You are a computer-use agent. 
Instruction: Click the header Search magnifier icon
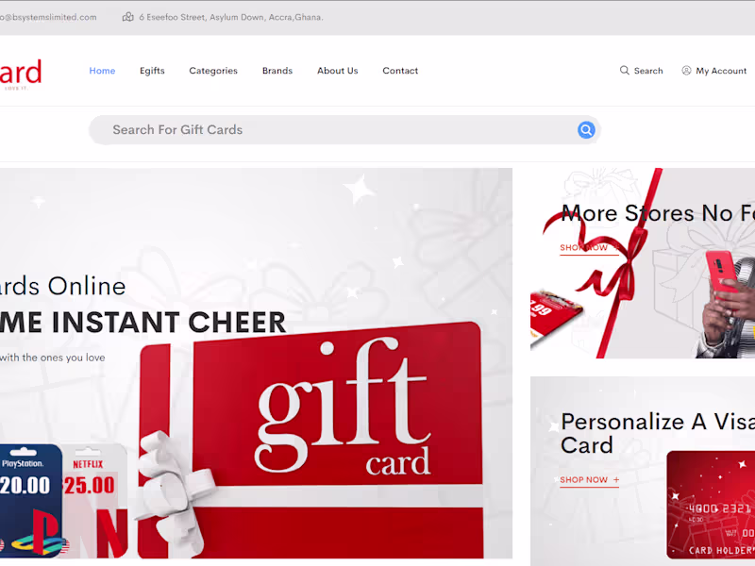click(x=625, y=70)
